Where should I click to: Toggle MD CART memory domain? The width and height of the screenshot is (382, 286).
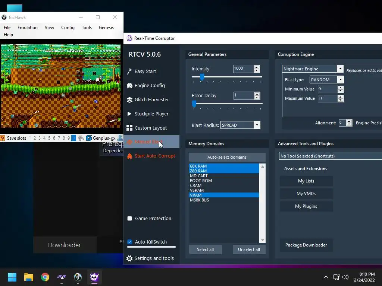[224, 176]
